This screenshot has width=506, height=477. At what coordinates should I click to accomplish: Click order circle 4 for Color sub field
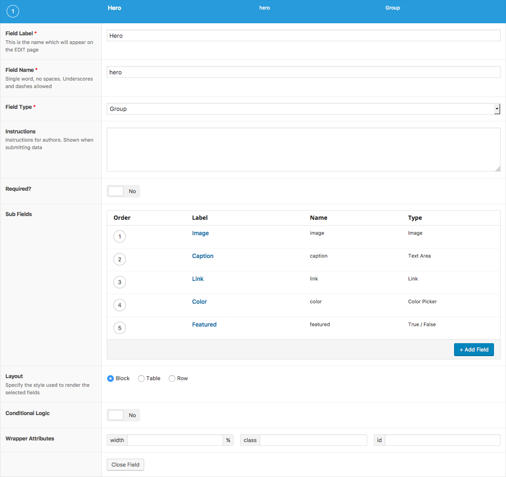120,305
